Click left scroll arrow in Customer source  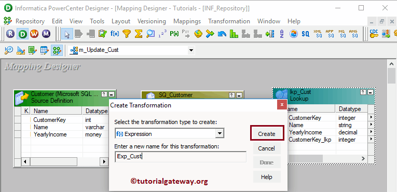pos(25,161)
